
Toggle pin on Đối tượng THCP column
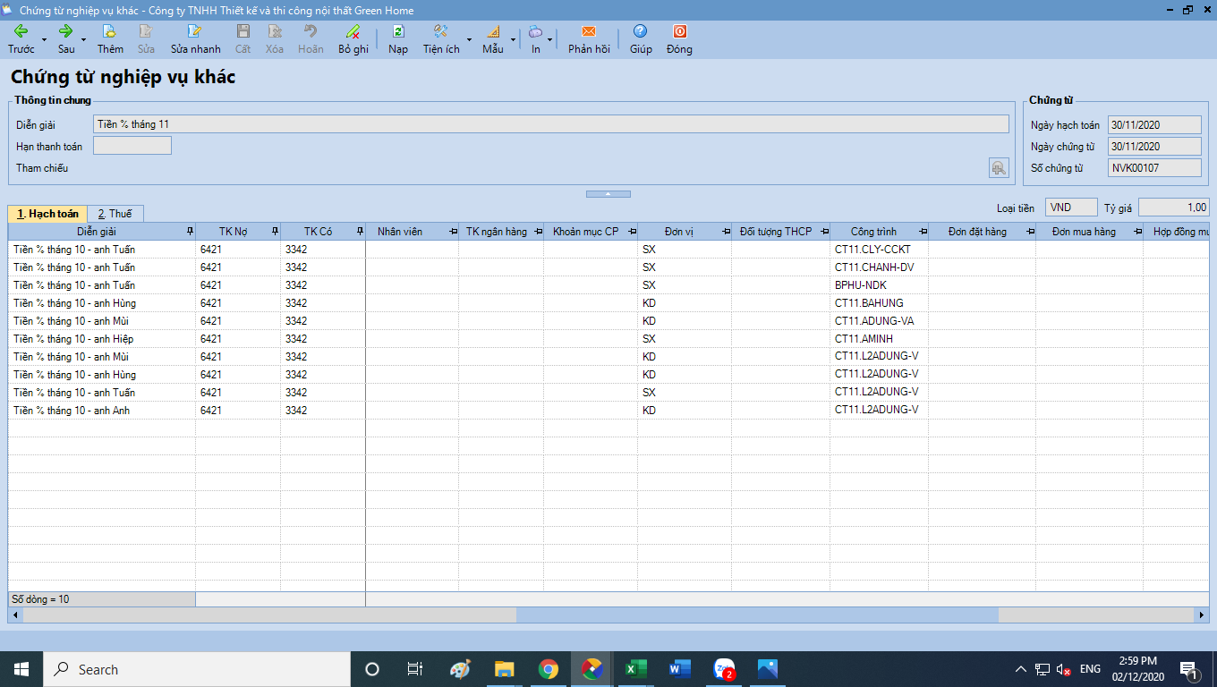pyautogui.click(x=824, y=232)
